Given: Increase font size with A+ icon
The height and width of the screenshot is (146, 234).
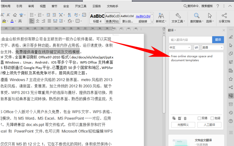Looking at the screenshot, I should pyautogui.click(x=2, y=15).
